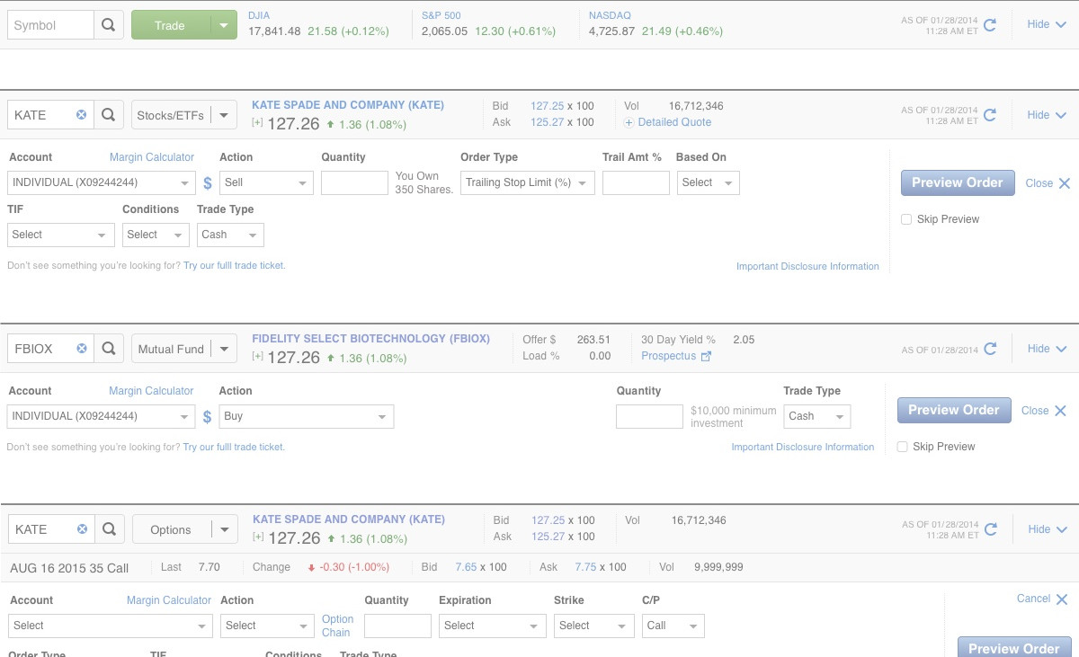
Task: Search symbol in the Stocks/ETFs ticket
Action: click(x=109, y=115)
